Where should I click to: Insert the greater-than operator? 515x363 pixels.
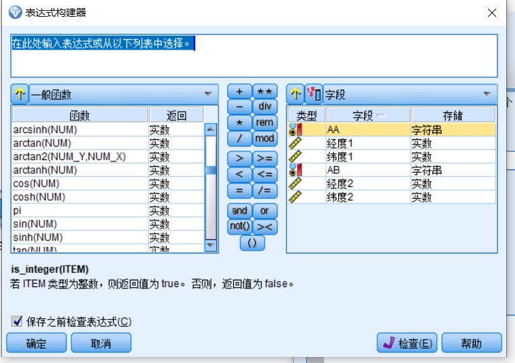[x=239, y=159]
